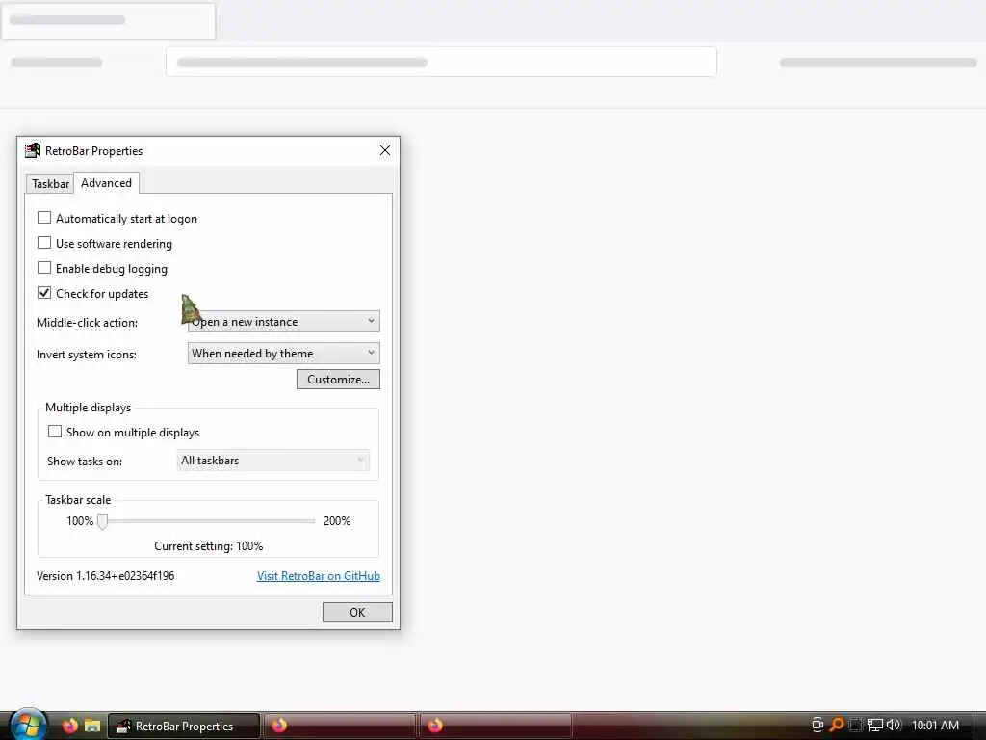Click the 10:01 AM clock
Screen dimensions: 986x740
pyautogui.click(x=935, y=726)
